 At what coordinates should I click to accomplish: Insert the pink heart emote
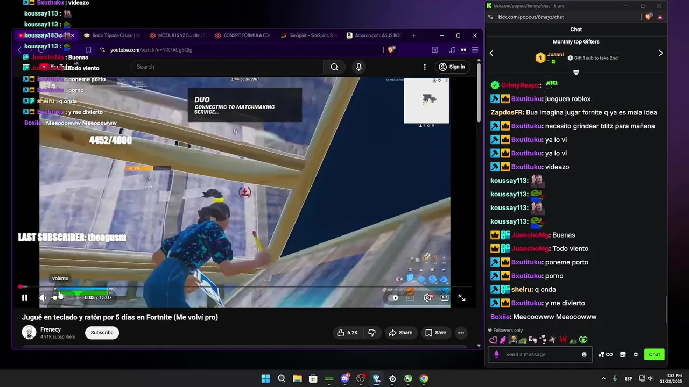(x=493, y=340)
